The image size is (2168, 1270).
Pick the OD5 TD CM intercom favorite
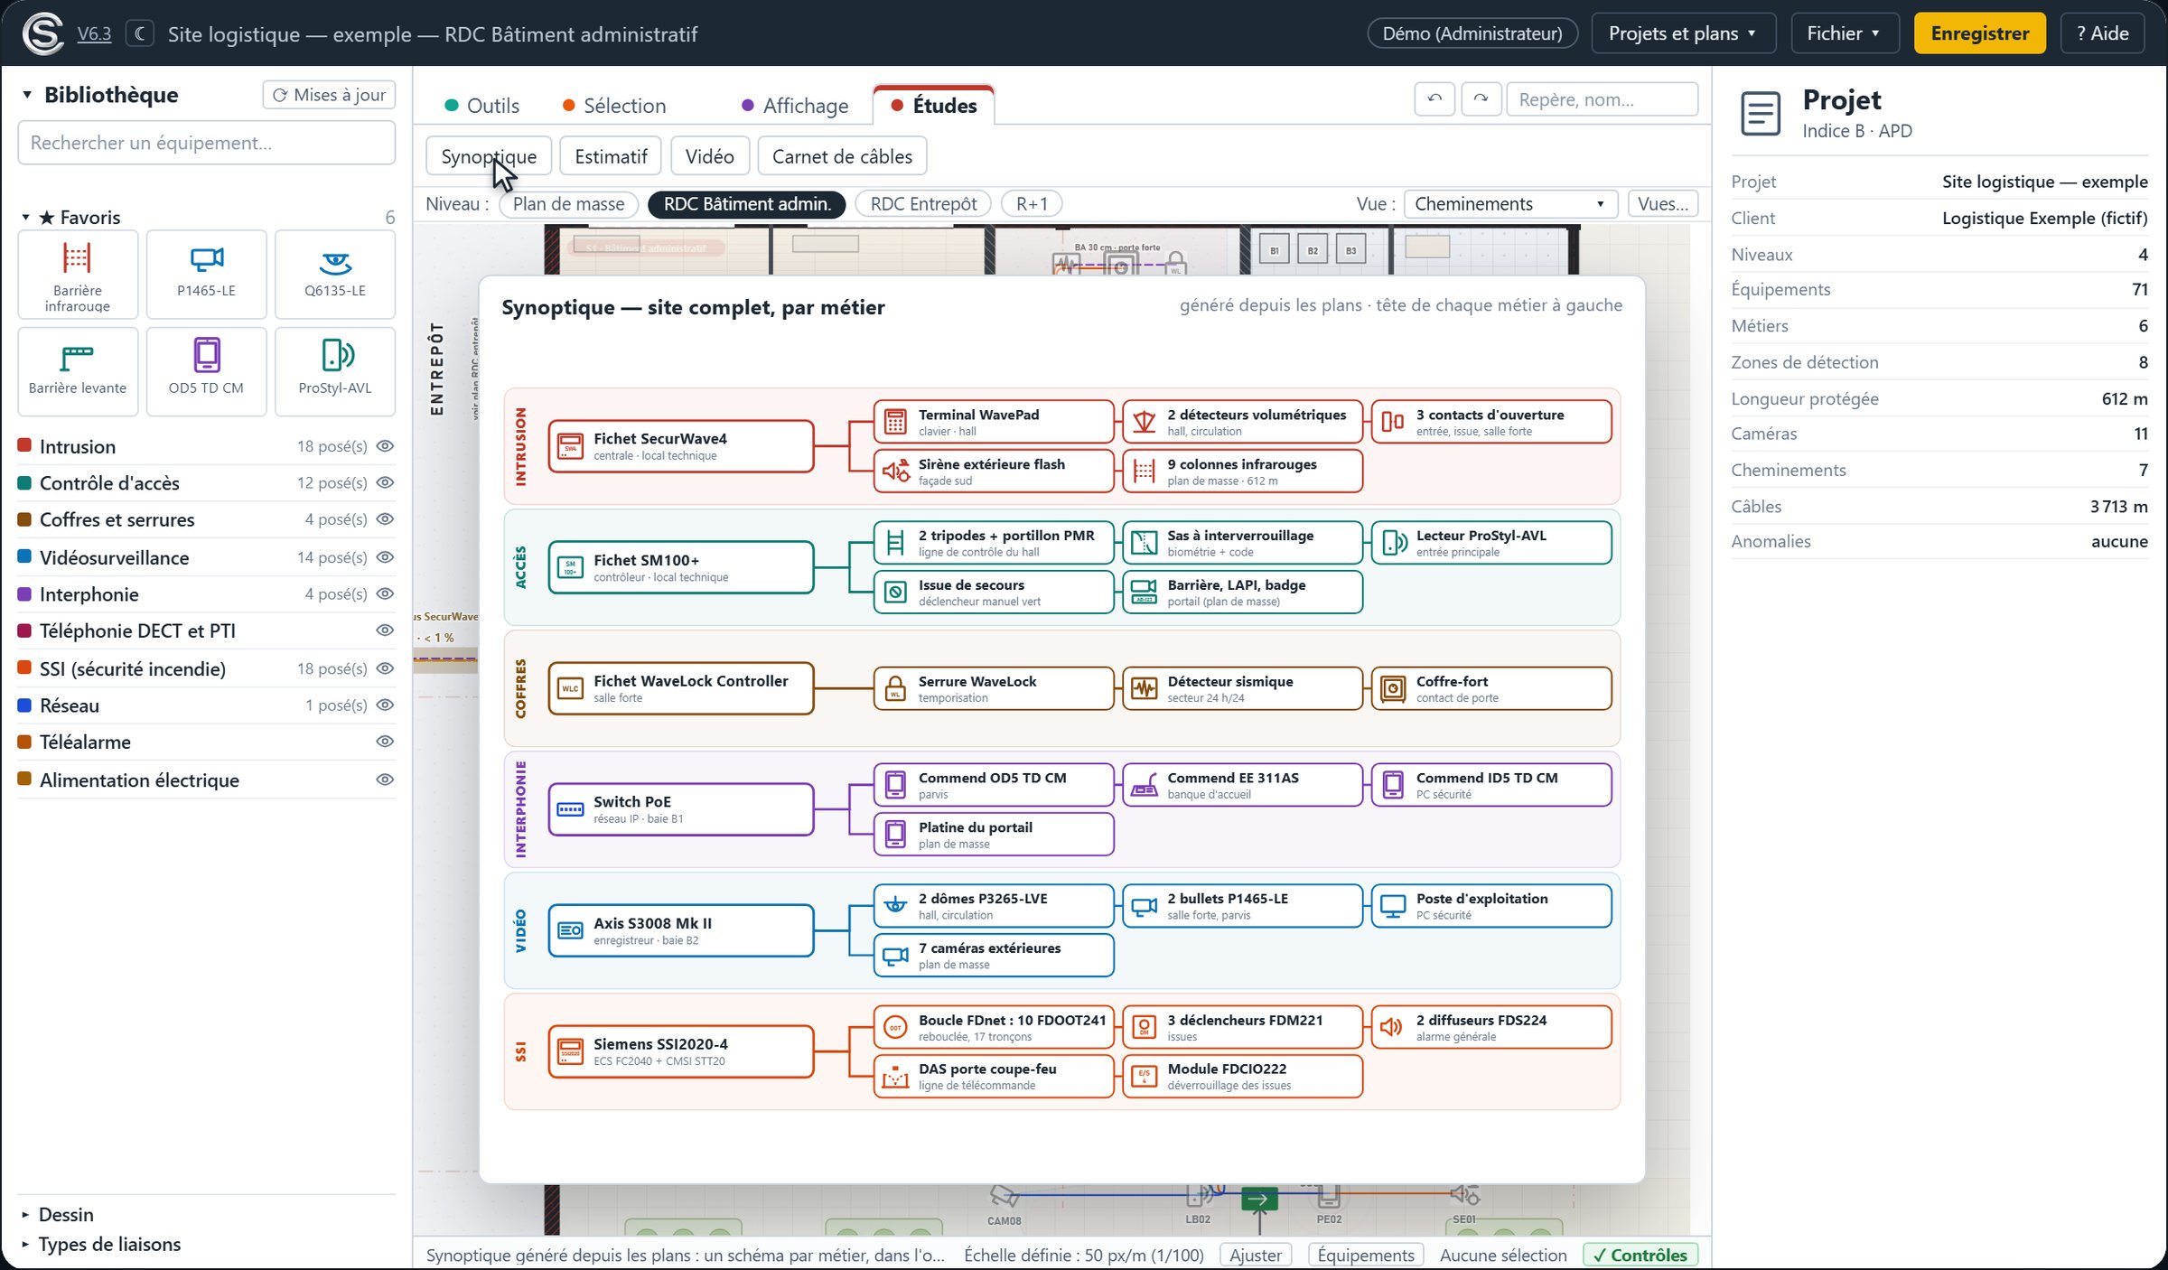pos(206,370)
